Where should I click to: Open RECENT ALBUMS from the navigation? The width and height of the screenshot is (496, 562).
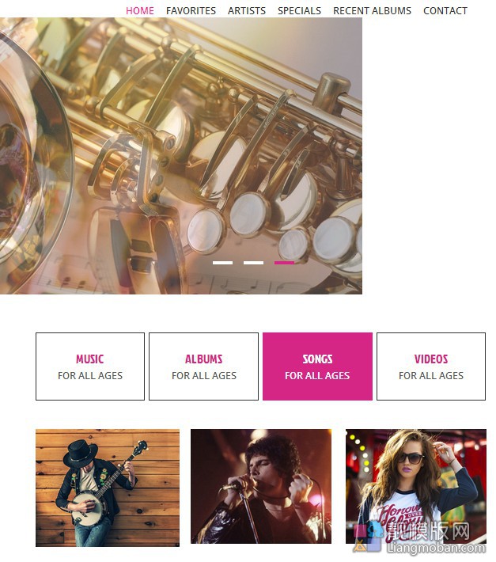tap(372, 11)
